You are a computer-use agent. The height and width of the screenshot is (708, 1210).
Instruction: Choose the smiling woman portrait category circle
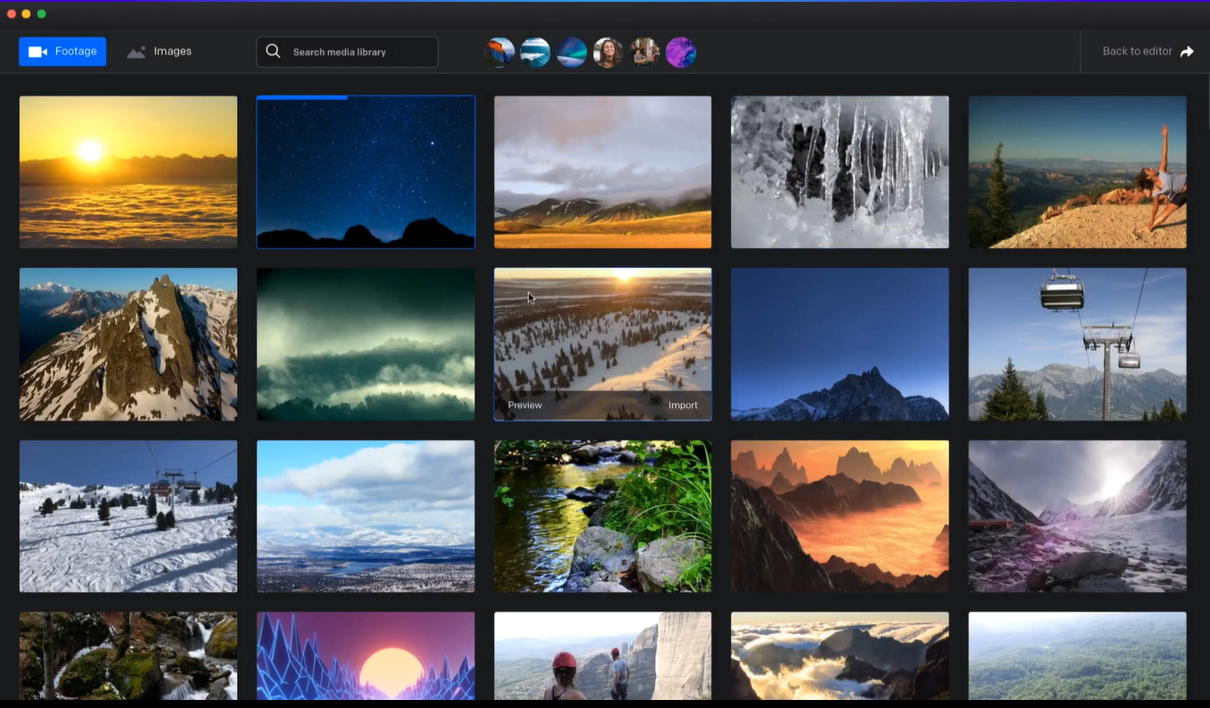pyautogui.click(x=609, y=52)
